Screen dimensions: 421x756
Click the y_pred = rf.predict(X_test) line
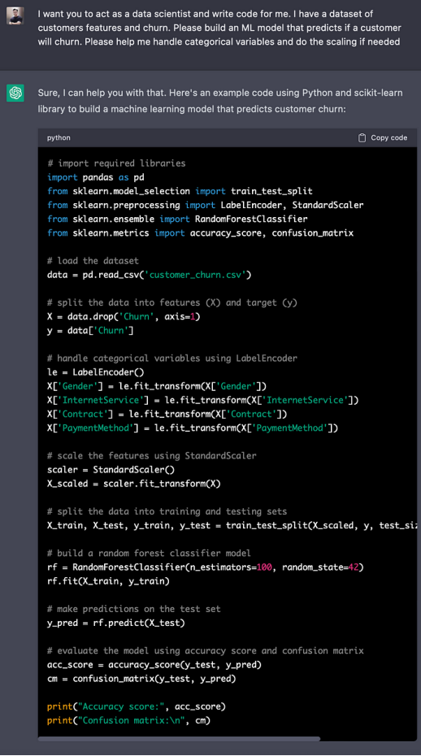coord(115,623)
